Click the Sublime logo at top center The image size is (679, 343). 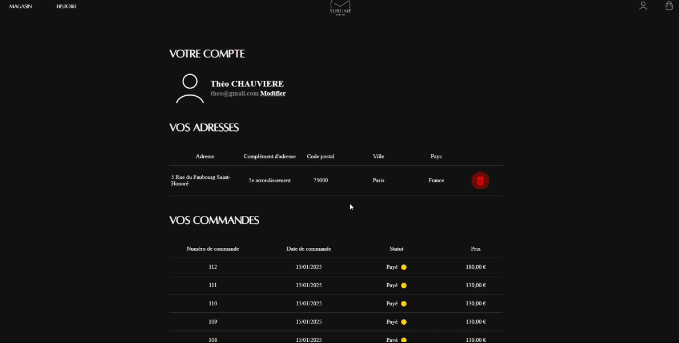click(x=340, y=7)
